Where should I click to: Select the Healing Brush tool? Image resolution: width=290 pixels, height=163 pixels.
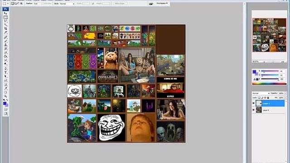coord(5,37)
